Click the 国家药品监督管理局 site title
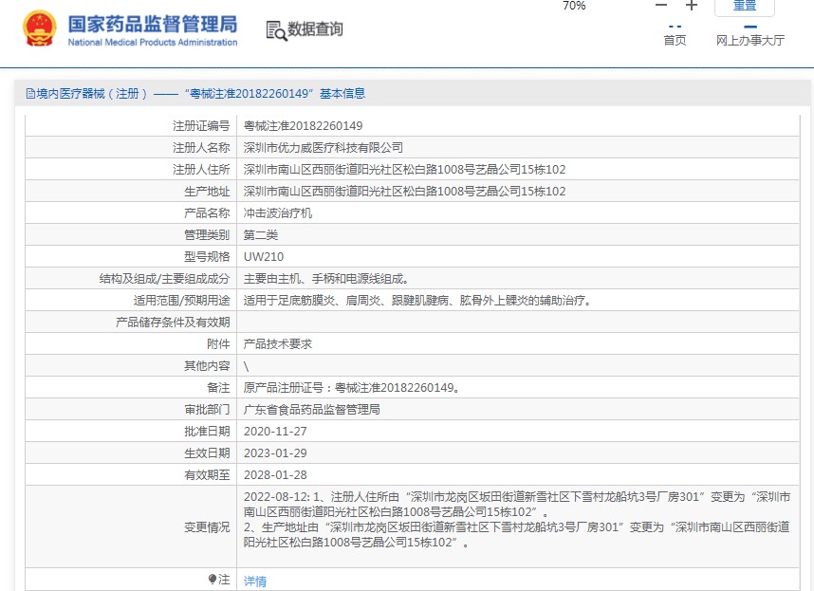The width and height of the screenshot is (814, 591). (153, 24)
